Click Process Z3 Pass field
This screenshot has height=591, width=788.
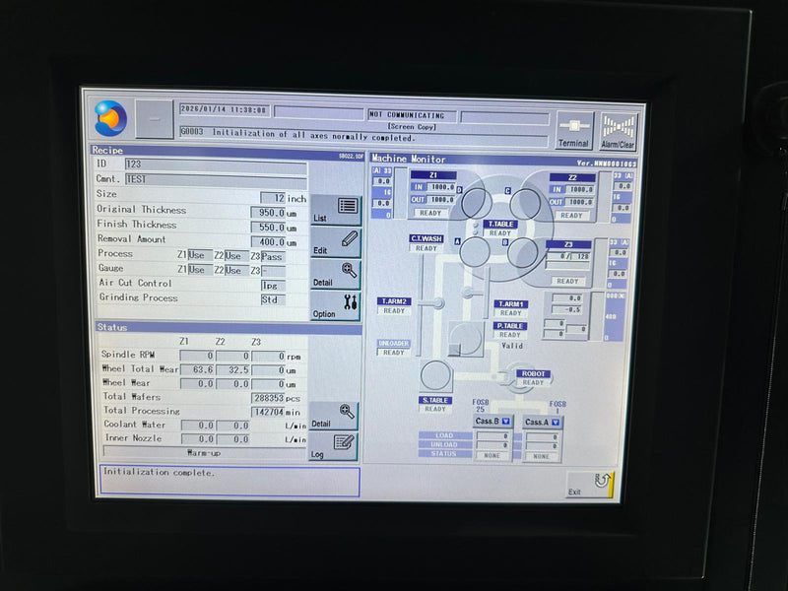(x=273, y=257)
